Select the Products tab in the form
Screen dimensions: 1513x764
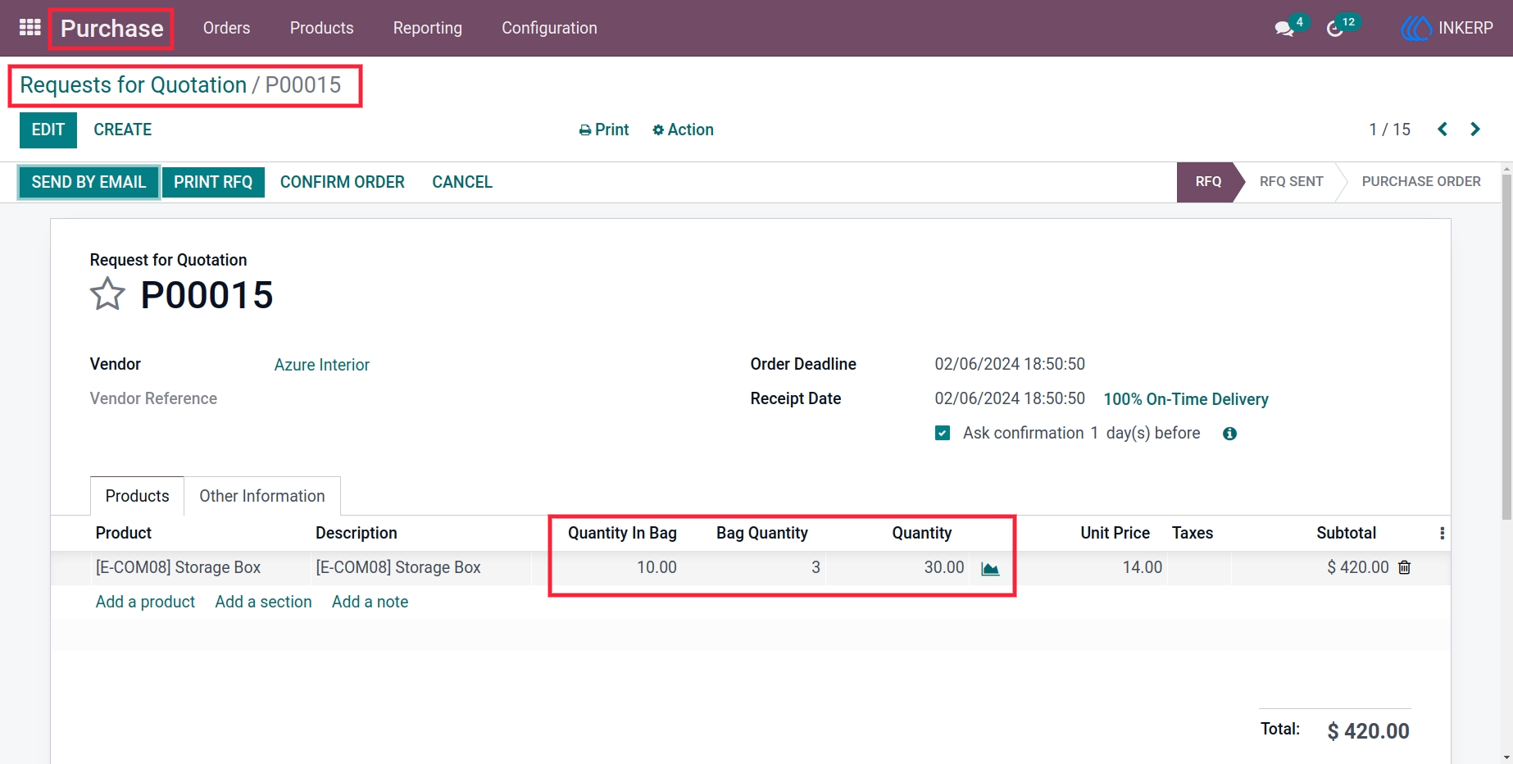[x=137, y=496]
